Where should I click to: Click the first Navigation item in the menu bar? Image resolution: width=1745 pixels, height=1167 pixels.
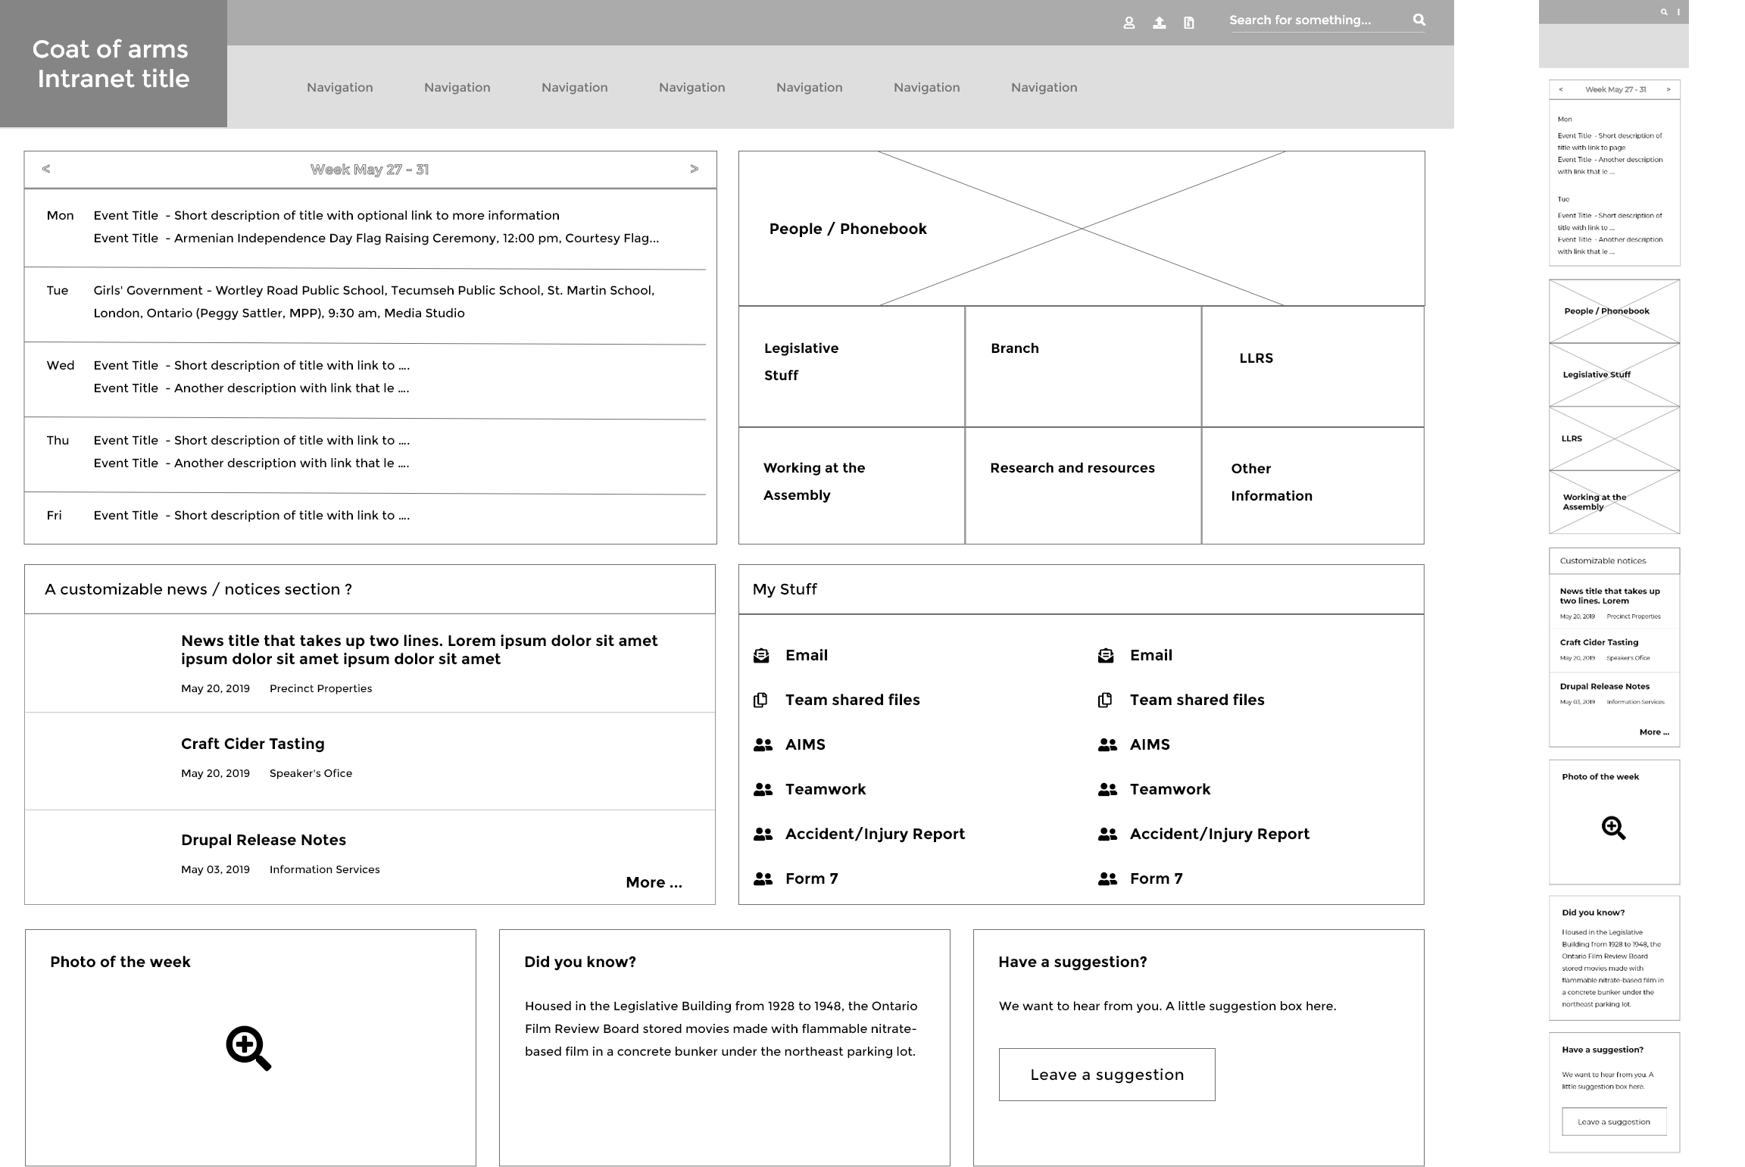(340, 87)
